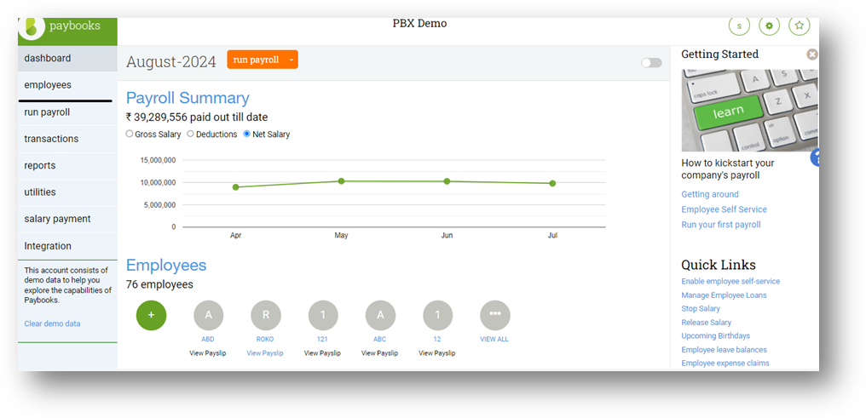The height and width of the screenshot is (418, 866).
Task: Open the Employee Self Service link
Action: pyautogui.click(x=724, y=209)
